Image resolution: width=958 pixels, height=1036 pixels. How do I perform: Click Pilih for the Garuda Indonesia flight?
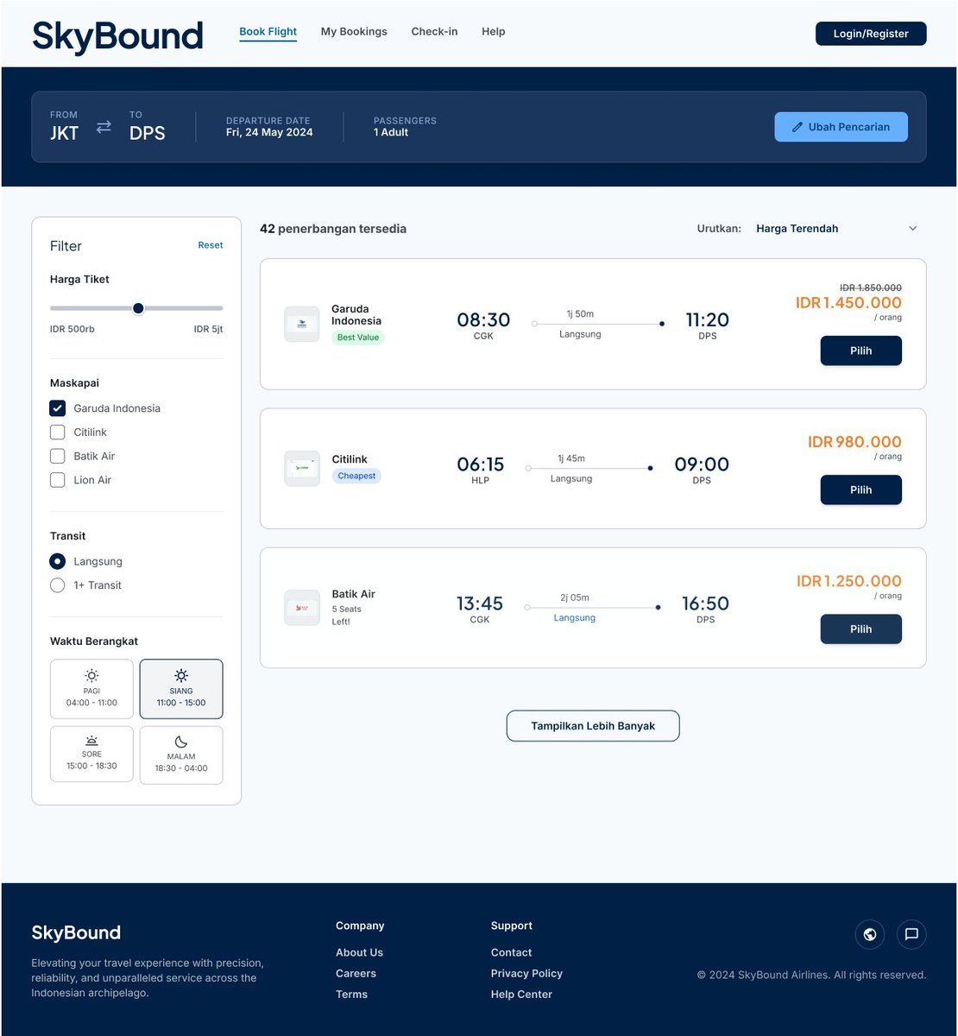pos(860,351)
